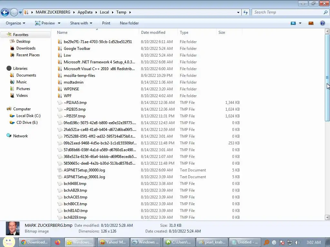Open the Share with menu
Viewport: 330px width, 247px height.
coord(81,23)
